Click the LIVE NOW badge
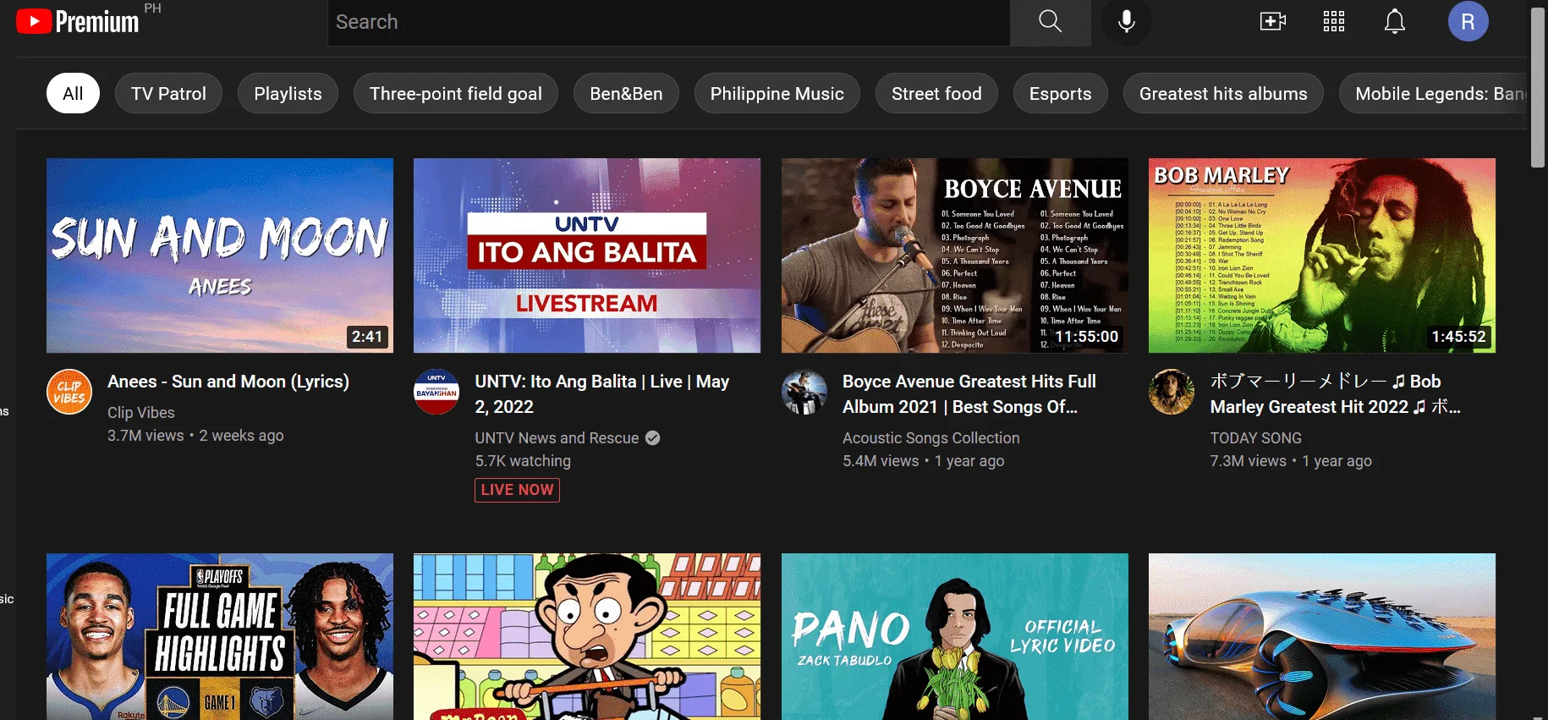 coord(518,490)
